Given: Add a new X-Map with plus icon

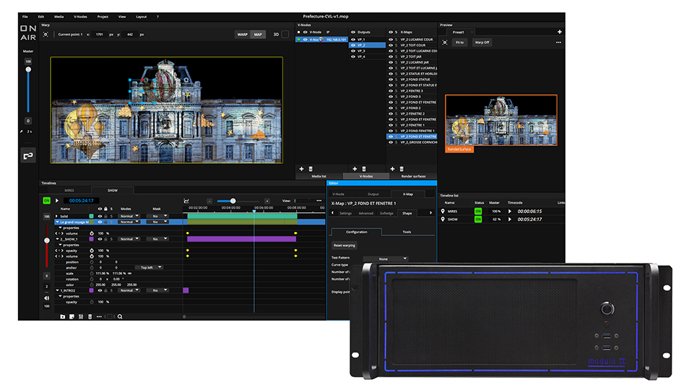Looking at the screenshot, I should [x=392, y=169].
